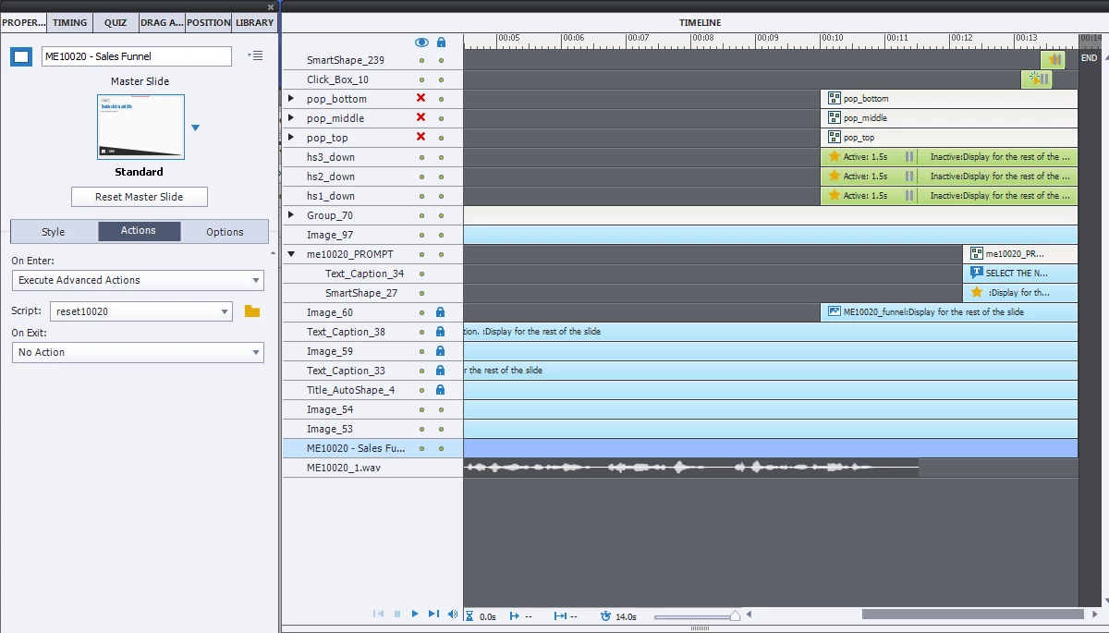Screen dimensions: 1109x633
Task: Click the Reset Master Slide button
Action: [x=140, y=197]
